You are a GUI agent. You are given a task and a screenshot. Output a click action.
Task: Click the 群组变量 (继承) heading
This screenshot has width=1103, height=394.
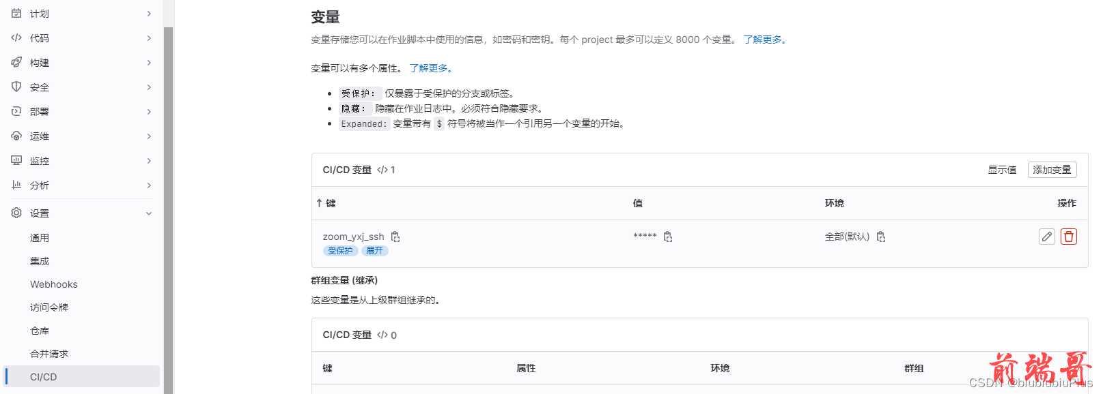click(x=344, y=280)
